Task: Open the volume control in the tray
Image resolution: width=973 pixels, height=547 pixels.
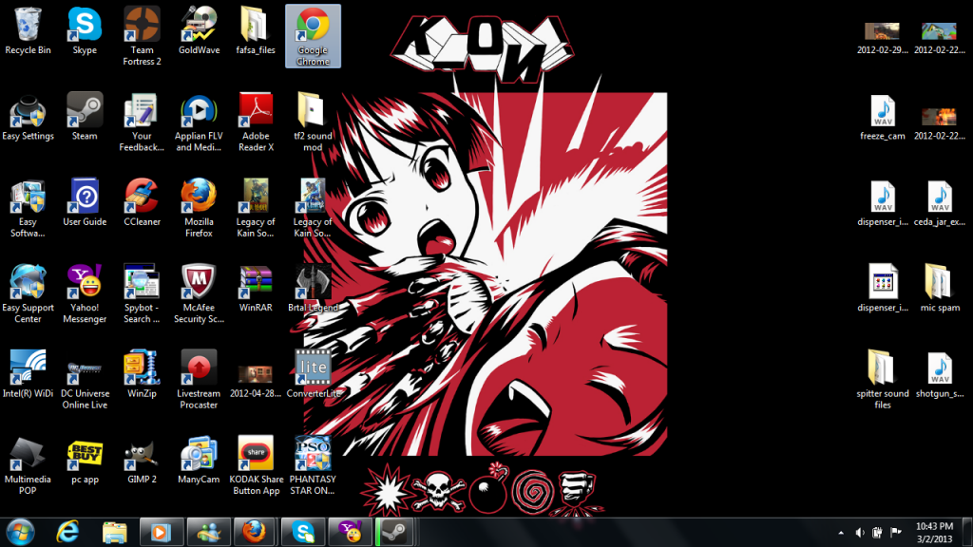Action: (859, 533)
